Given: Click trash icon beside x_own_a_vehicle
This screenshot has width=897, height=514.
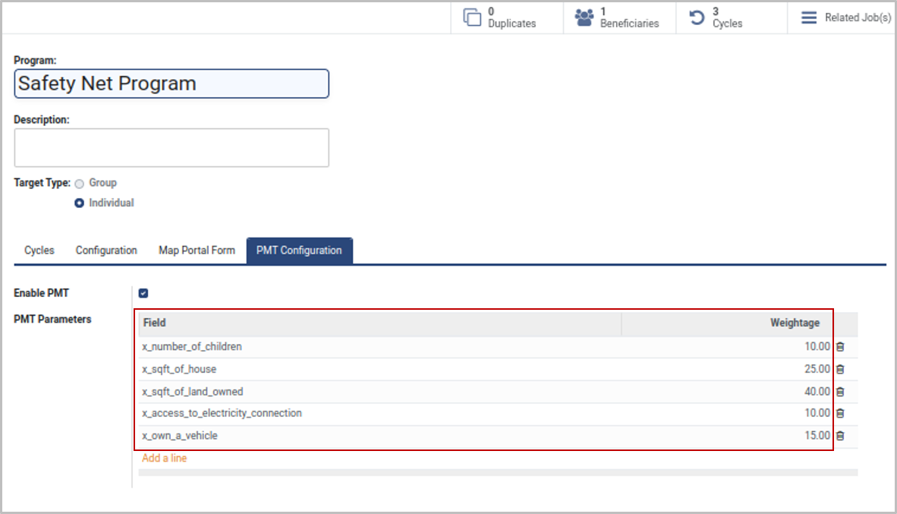Looking at the screenshot, I should tap(840, 437).
